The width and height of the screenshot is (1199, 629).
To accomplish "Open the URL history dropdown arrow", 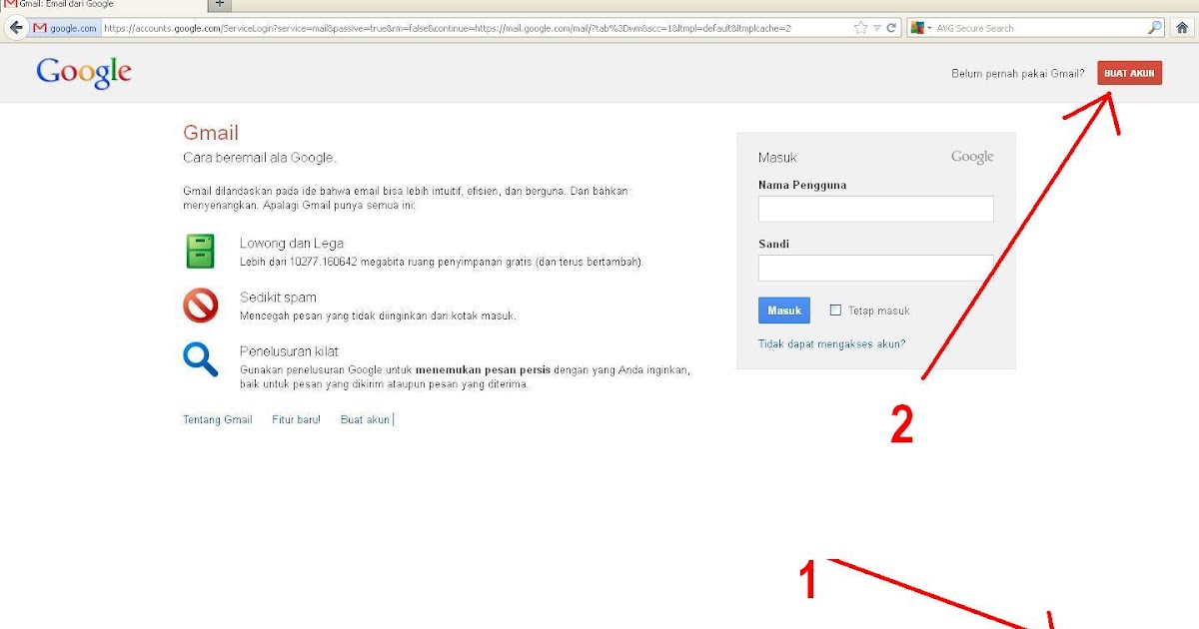I will [x=876, y=28].
